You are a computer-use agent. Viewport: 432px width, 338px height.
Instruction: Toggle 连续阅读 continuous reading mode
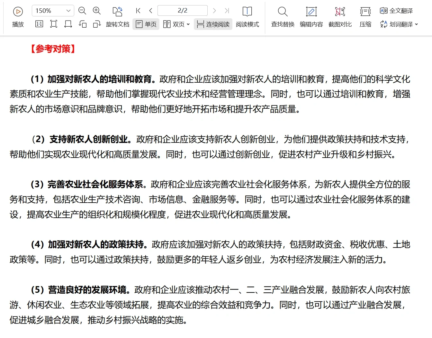[213, 24]
